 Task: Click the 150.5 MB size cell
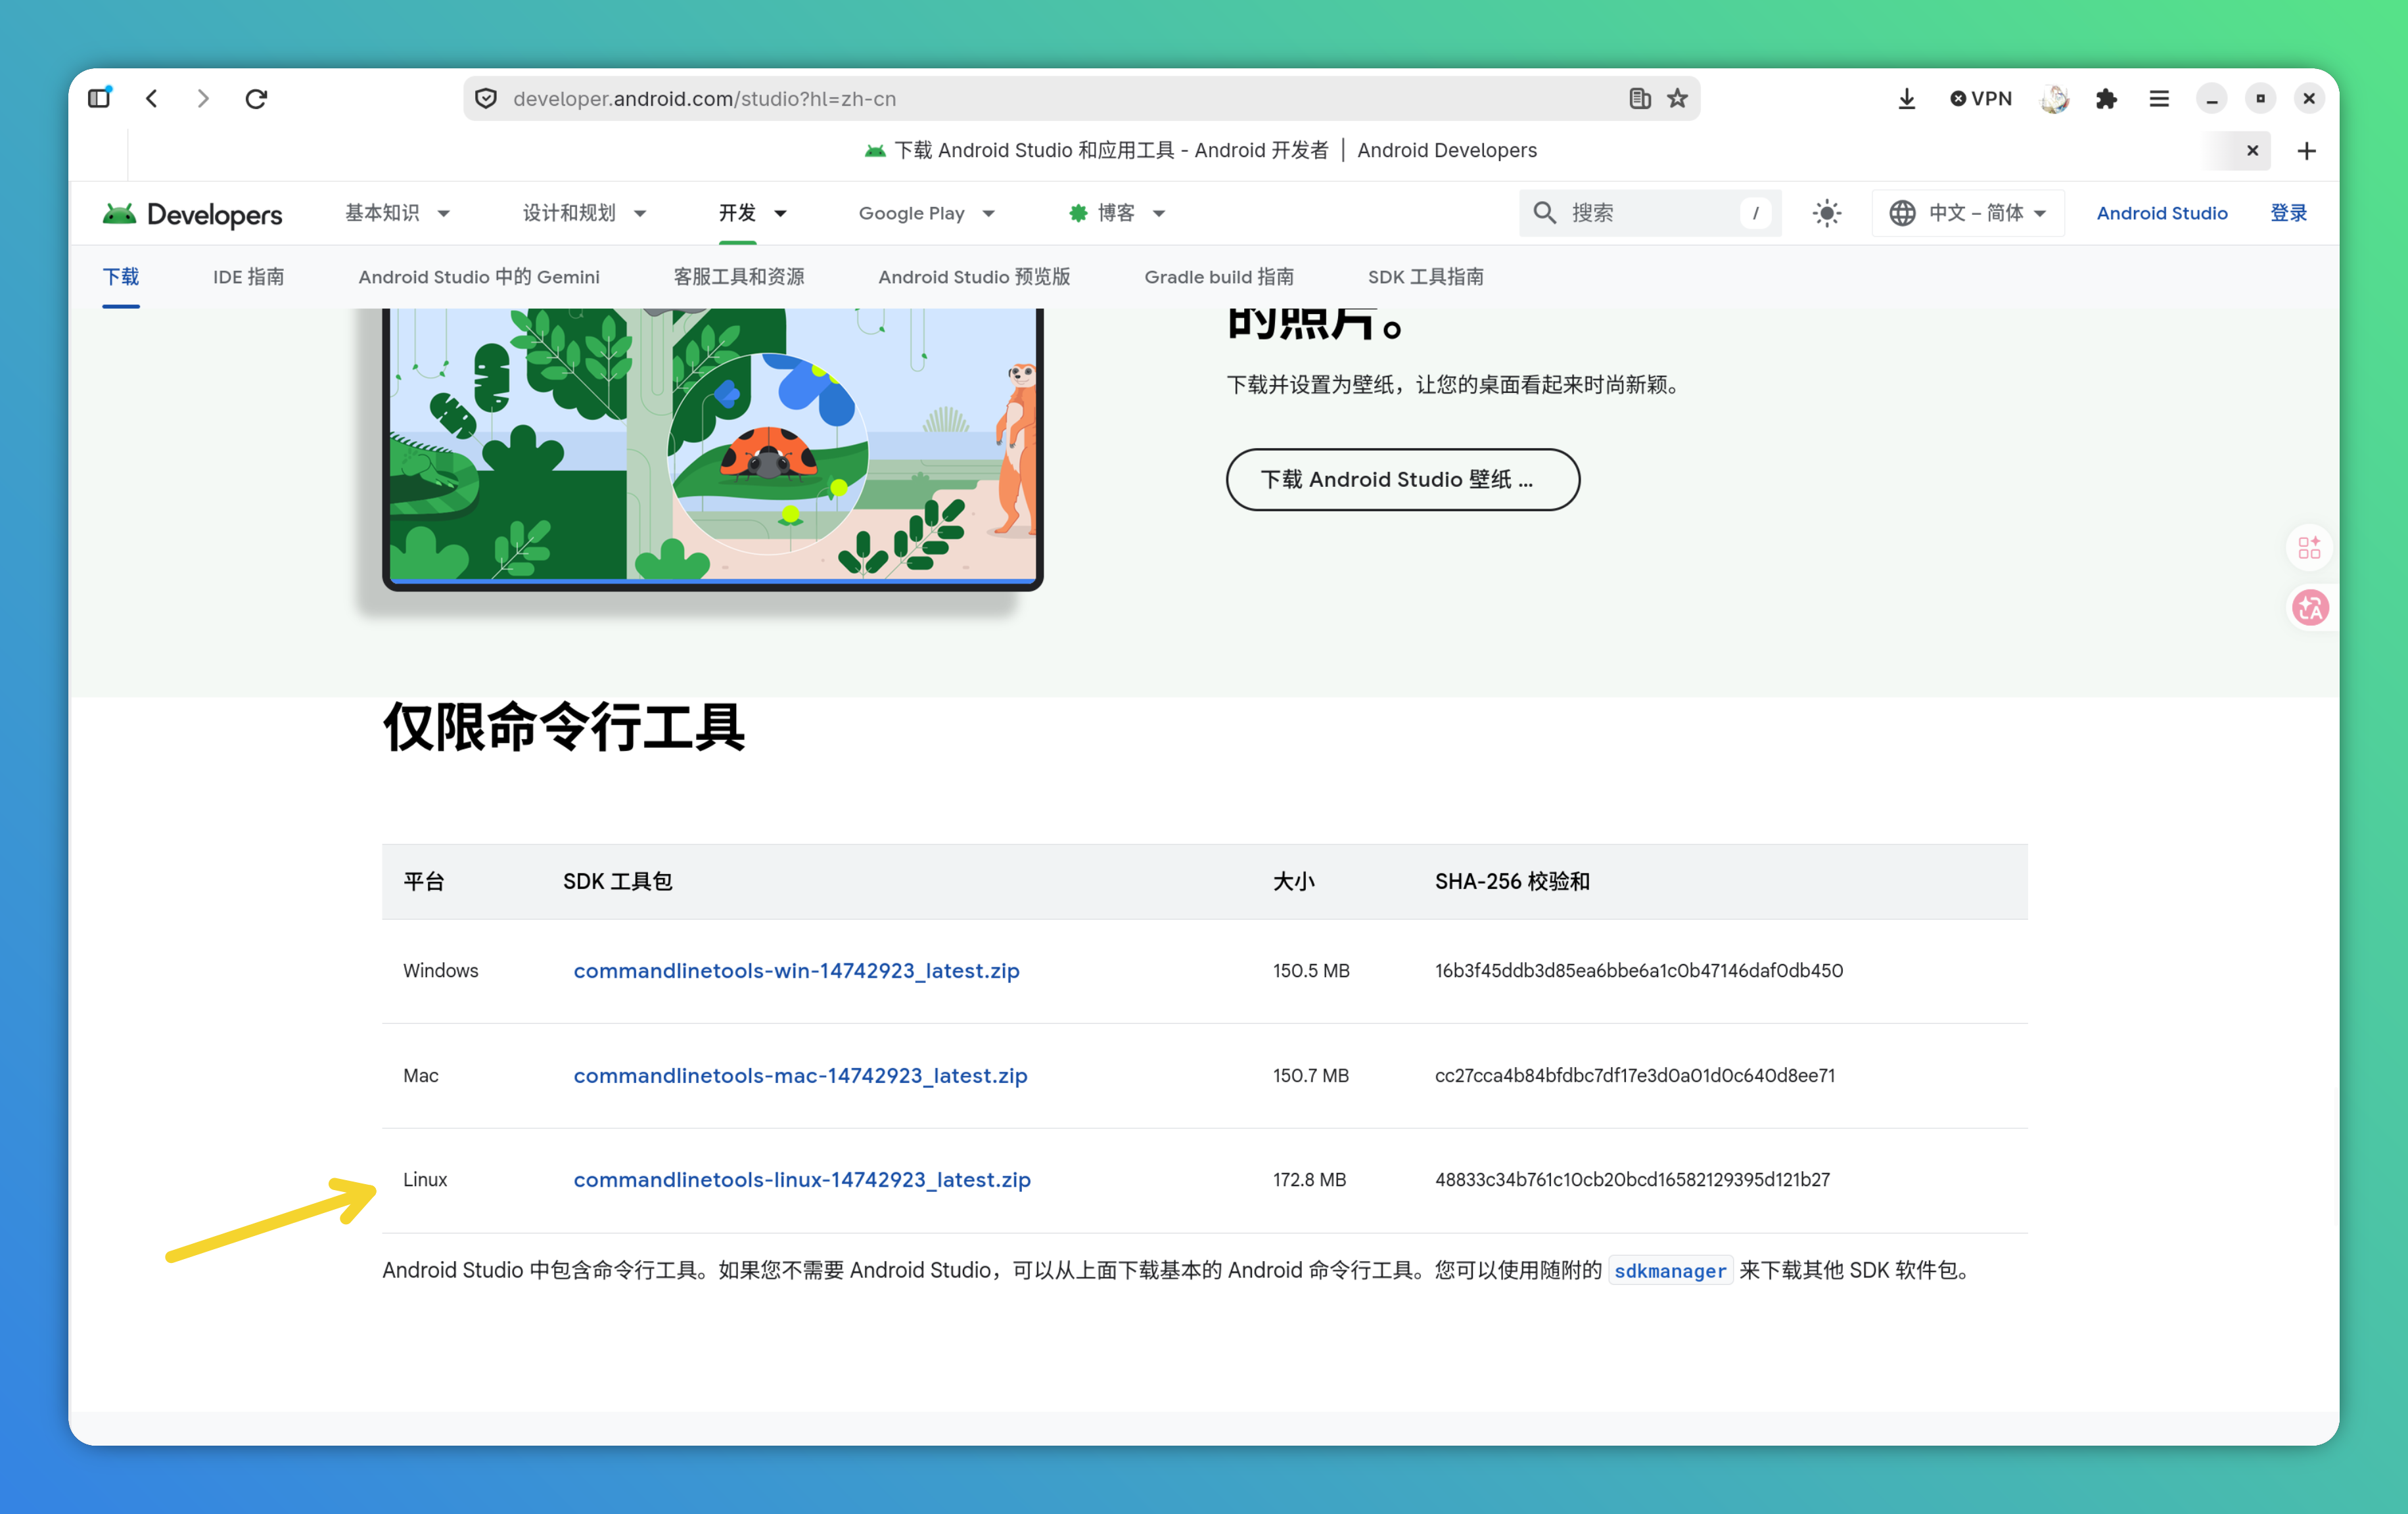click(x=1310, y=971)
